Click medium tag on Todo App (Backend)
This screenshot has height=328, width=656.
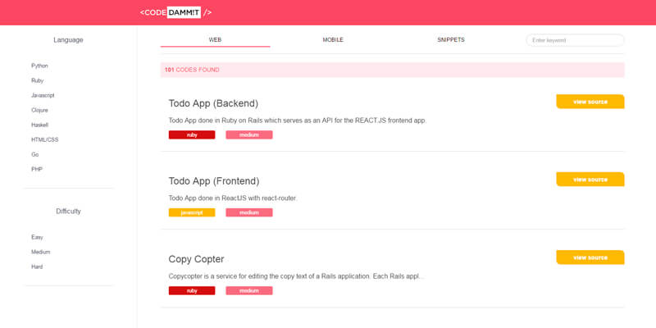coord(249,134)
